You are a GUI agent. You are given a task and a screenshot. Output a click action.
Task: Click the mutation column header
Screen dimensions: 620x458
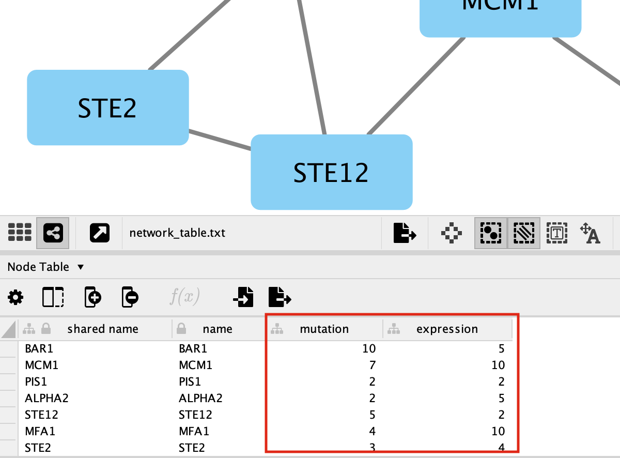324,329
